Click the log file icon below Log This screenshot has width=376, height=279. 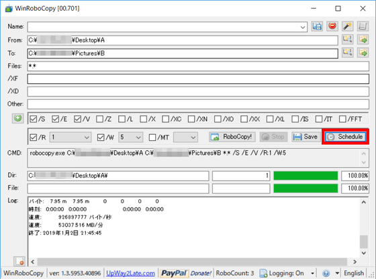pos(19,262)
